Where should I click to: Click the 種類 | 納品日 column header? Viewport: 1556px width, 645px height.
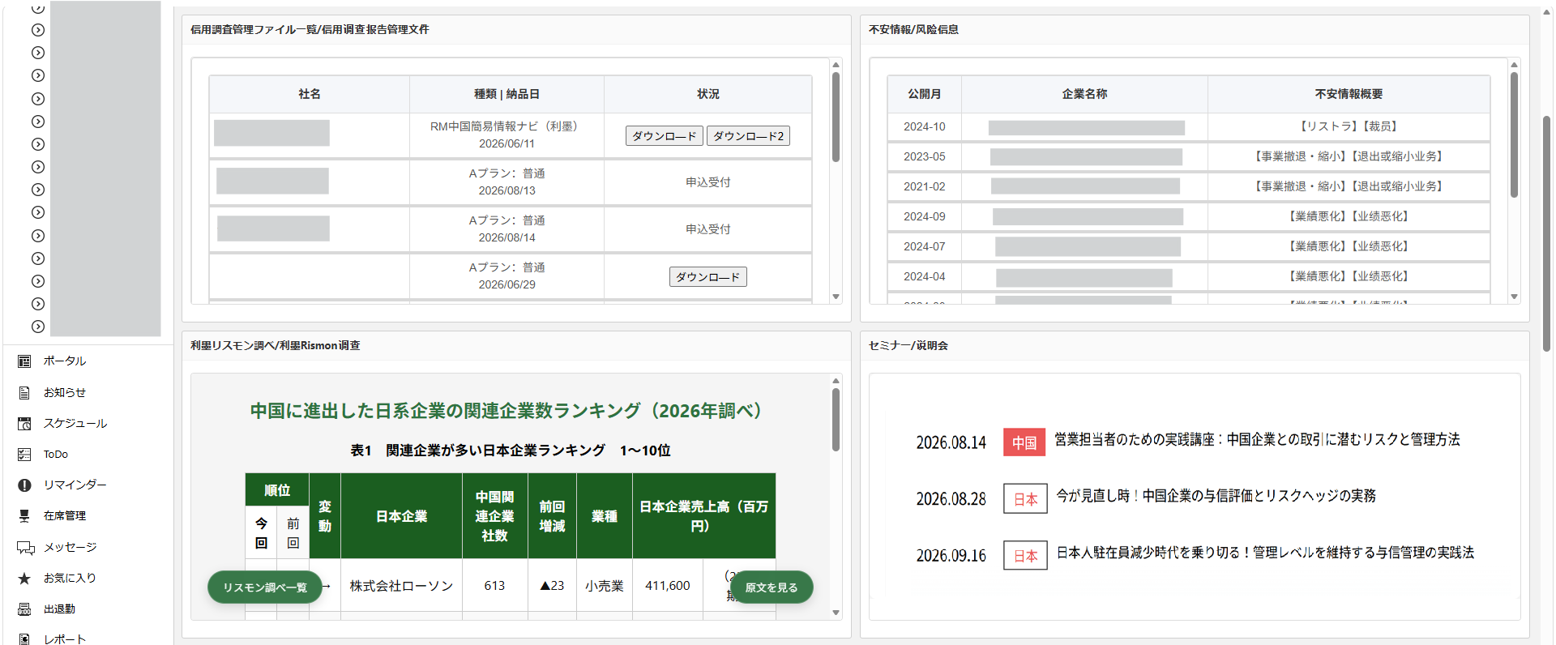tap(507, 94)
